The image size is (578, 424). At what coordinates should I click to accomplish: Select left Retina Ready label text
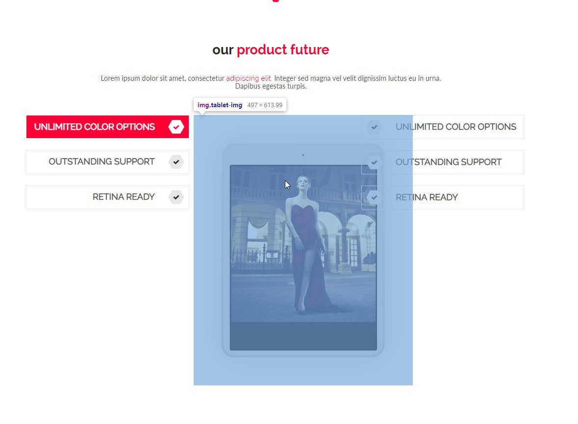[124, 197]
